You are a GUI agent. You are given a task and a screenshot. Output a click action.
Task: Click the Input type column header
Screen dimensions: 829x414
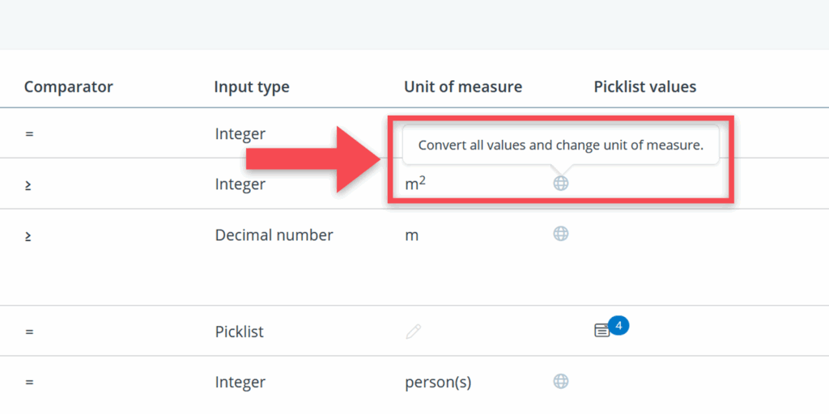tap(251, 87)
